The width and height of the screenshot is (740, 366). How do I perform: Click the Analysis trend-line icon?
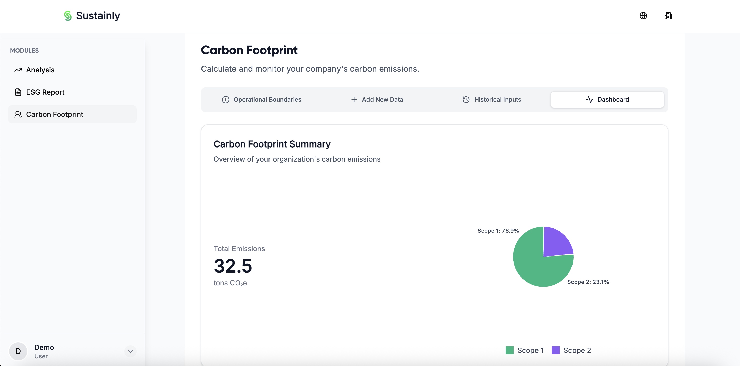(18, 70)
